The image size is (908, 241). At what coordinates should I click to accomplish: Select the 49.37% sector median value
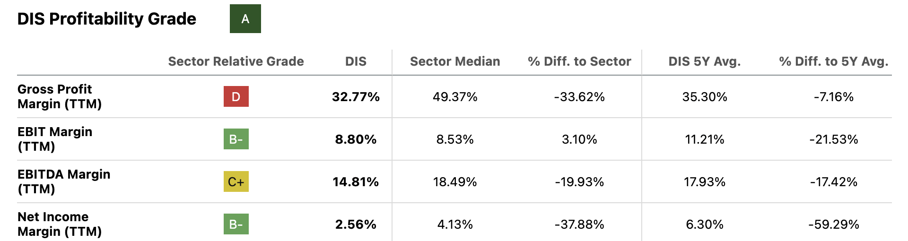click(455, 97)
